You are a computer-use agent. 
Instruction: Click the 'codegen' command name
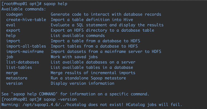14,14
